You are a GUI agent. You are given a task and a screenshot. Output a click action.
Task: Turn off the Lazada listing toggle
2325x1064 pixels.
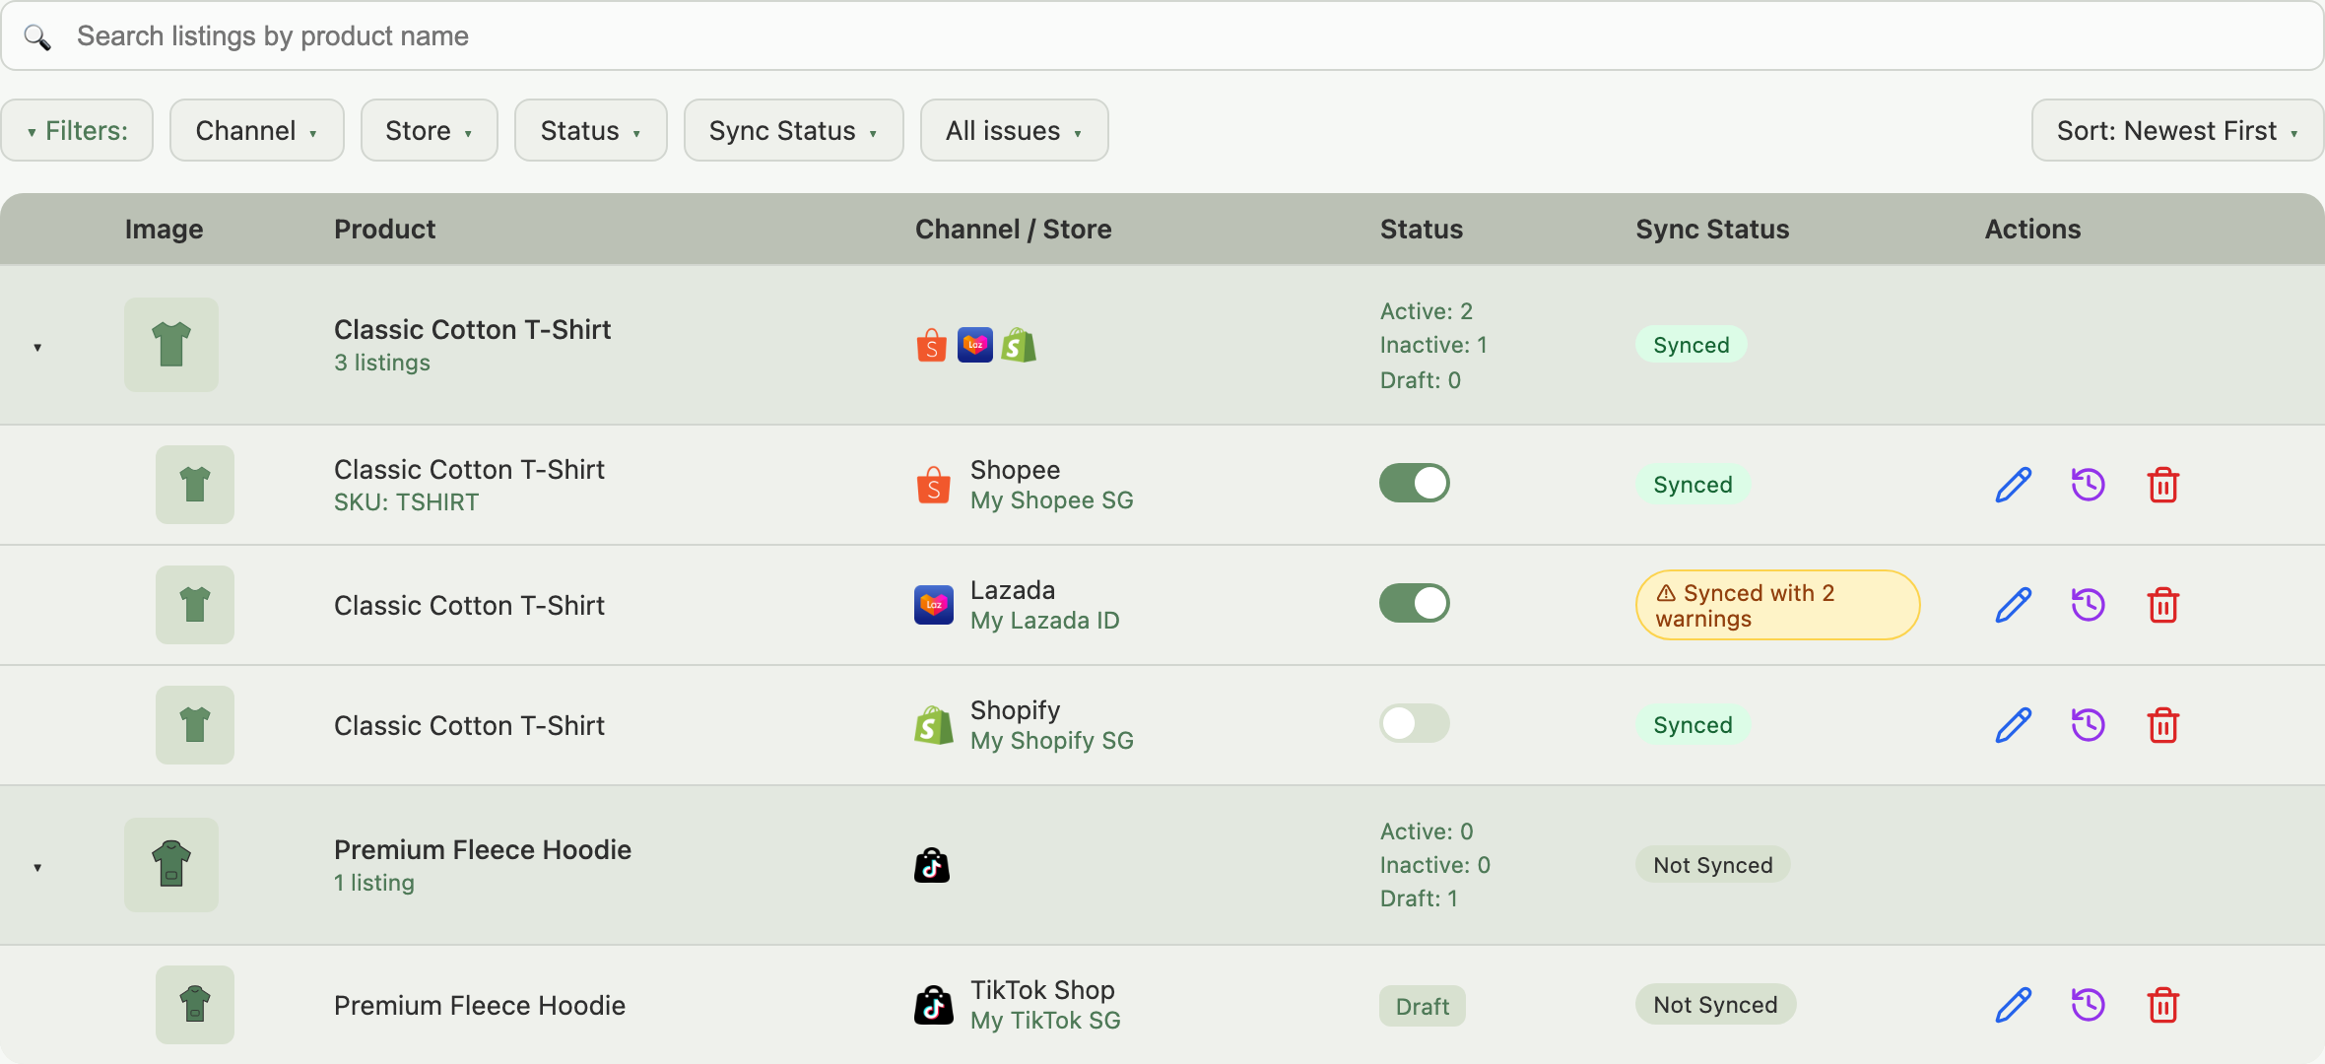[x=1415, y=603]
